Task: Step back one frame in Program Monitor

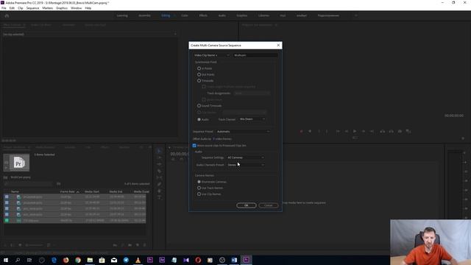Action: click(x=347, y=131)
